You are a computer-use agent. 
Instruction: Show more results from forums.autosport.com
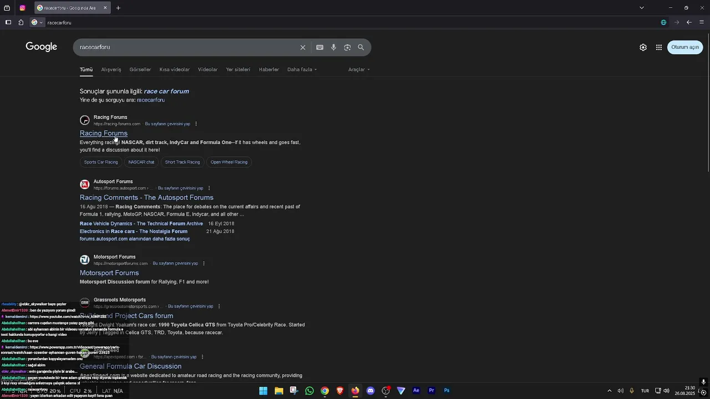pyautogui.click(x=135, y=239)
